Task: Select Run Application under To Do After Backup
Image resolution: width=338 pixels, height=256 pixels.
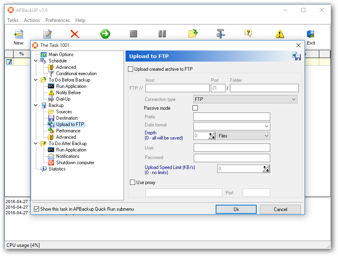Action: pyautogui.click(x=71, y=150)
